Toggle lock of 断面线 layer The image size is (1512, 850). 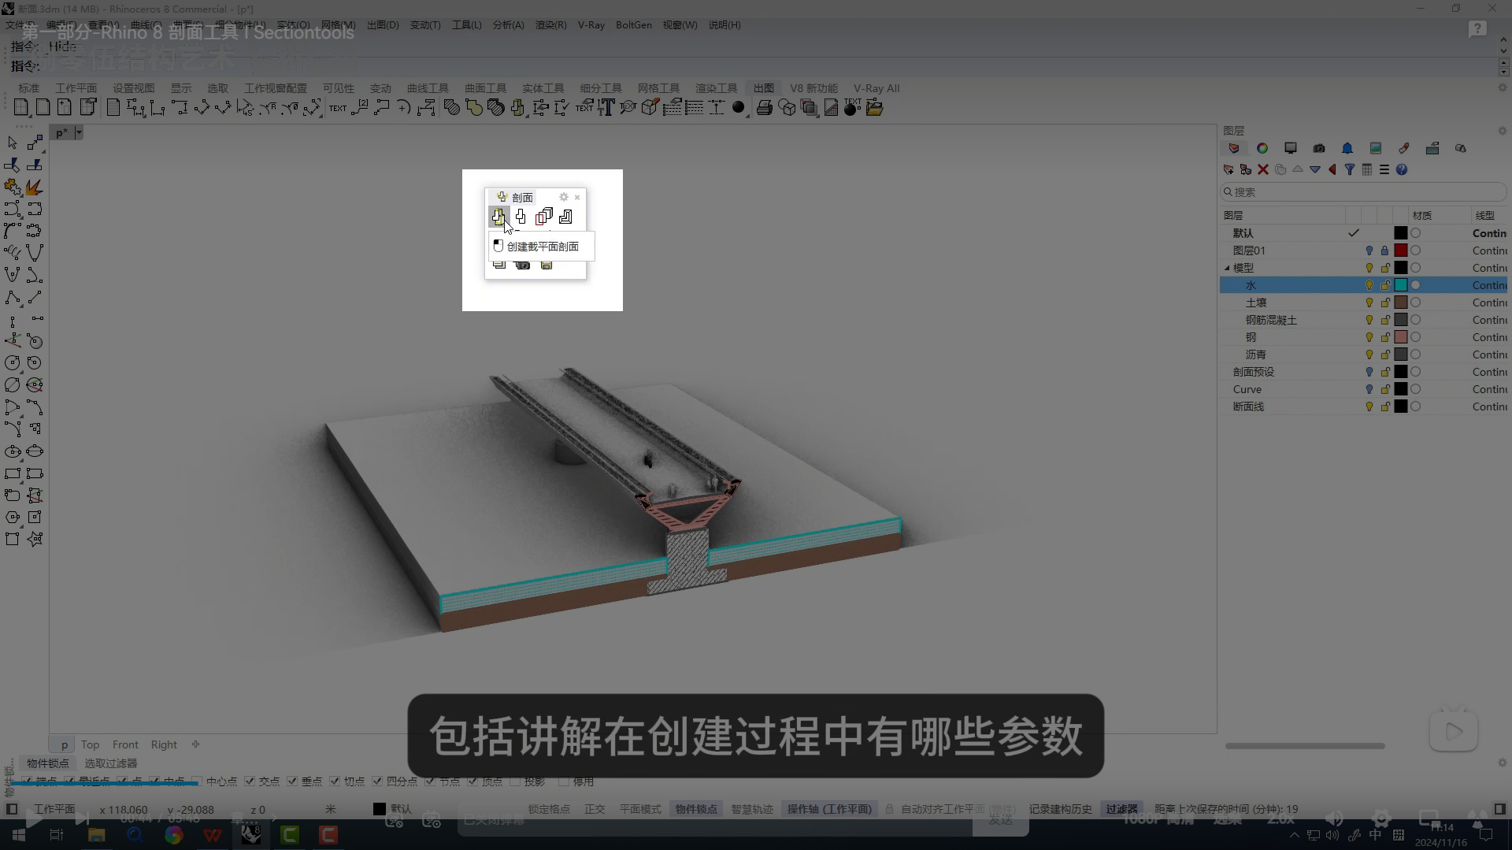1385,406
